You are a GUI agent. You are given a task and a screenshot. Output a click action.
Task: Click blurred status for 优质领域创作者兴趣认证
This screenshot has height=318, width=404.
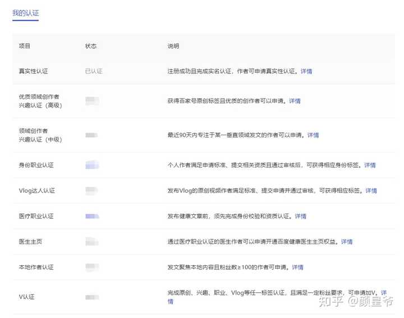point(92,101)
